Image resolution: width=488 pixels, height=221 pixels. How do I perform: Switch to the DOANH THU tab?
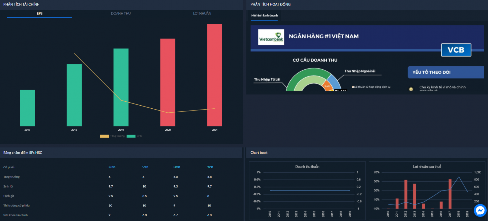[x=121, y=13]
